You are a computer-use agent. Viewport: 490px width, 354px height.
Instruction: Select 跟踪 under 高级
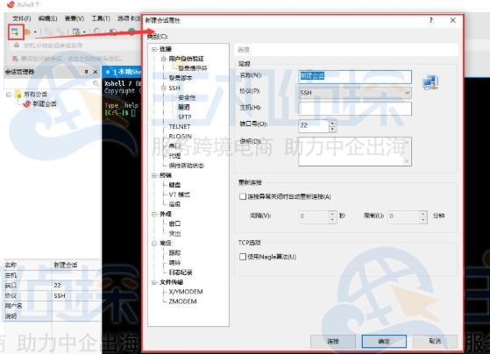[174, 252]
